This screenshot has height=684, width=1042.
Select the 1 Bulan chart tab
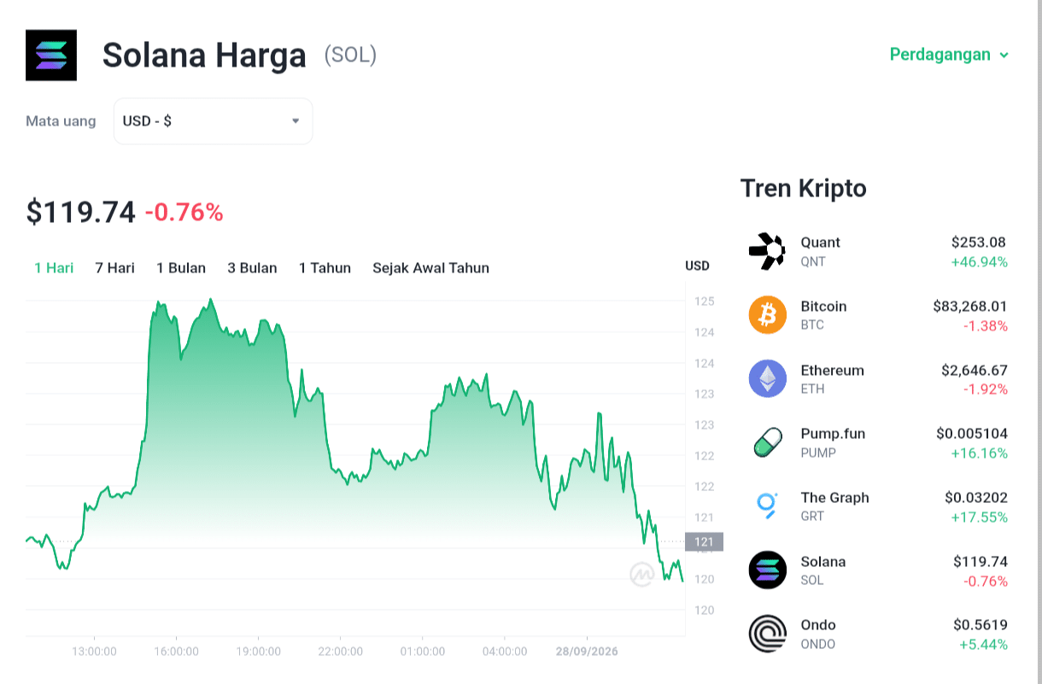coord(181,268)
